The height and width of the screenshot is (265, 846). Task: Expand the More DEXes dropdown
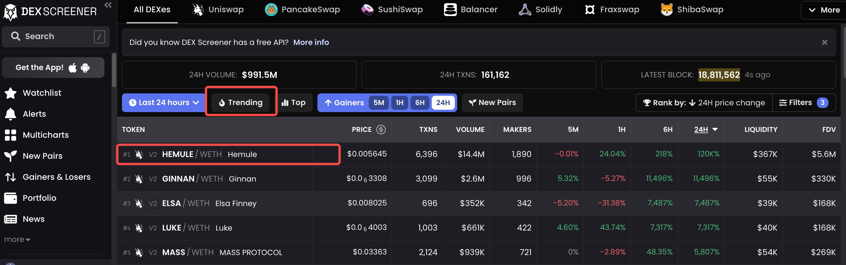tap(824, 10)
